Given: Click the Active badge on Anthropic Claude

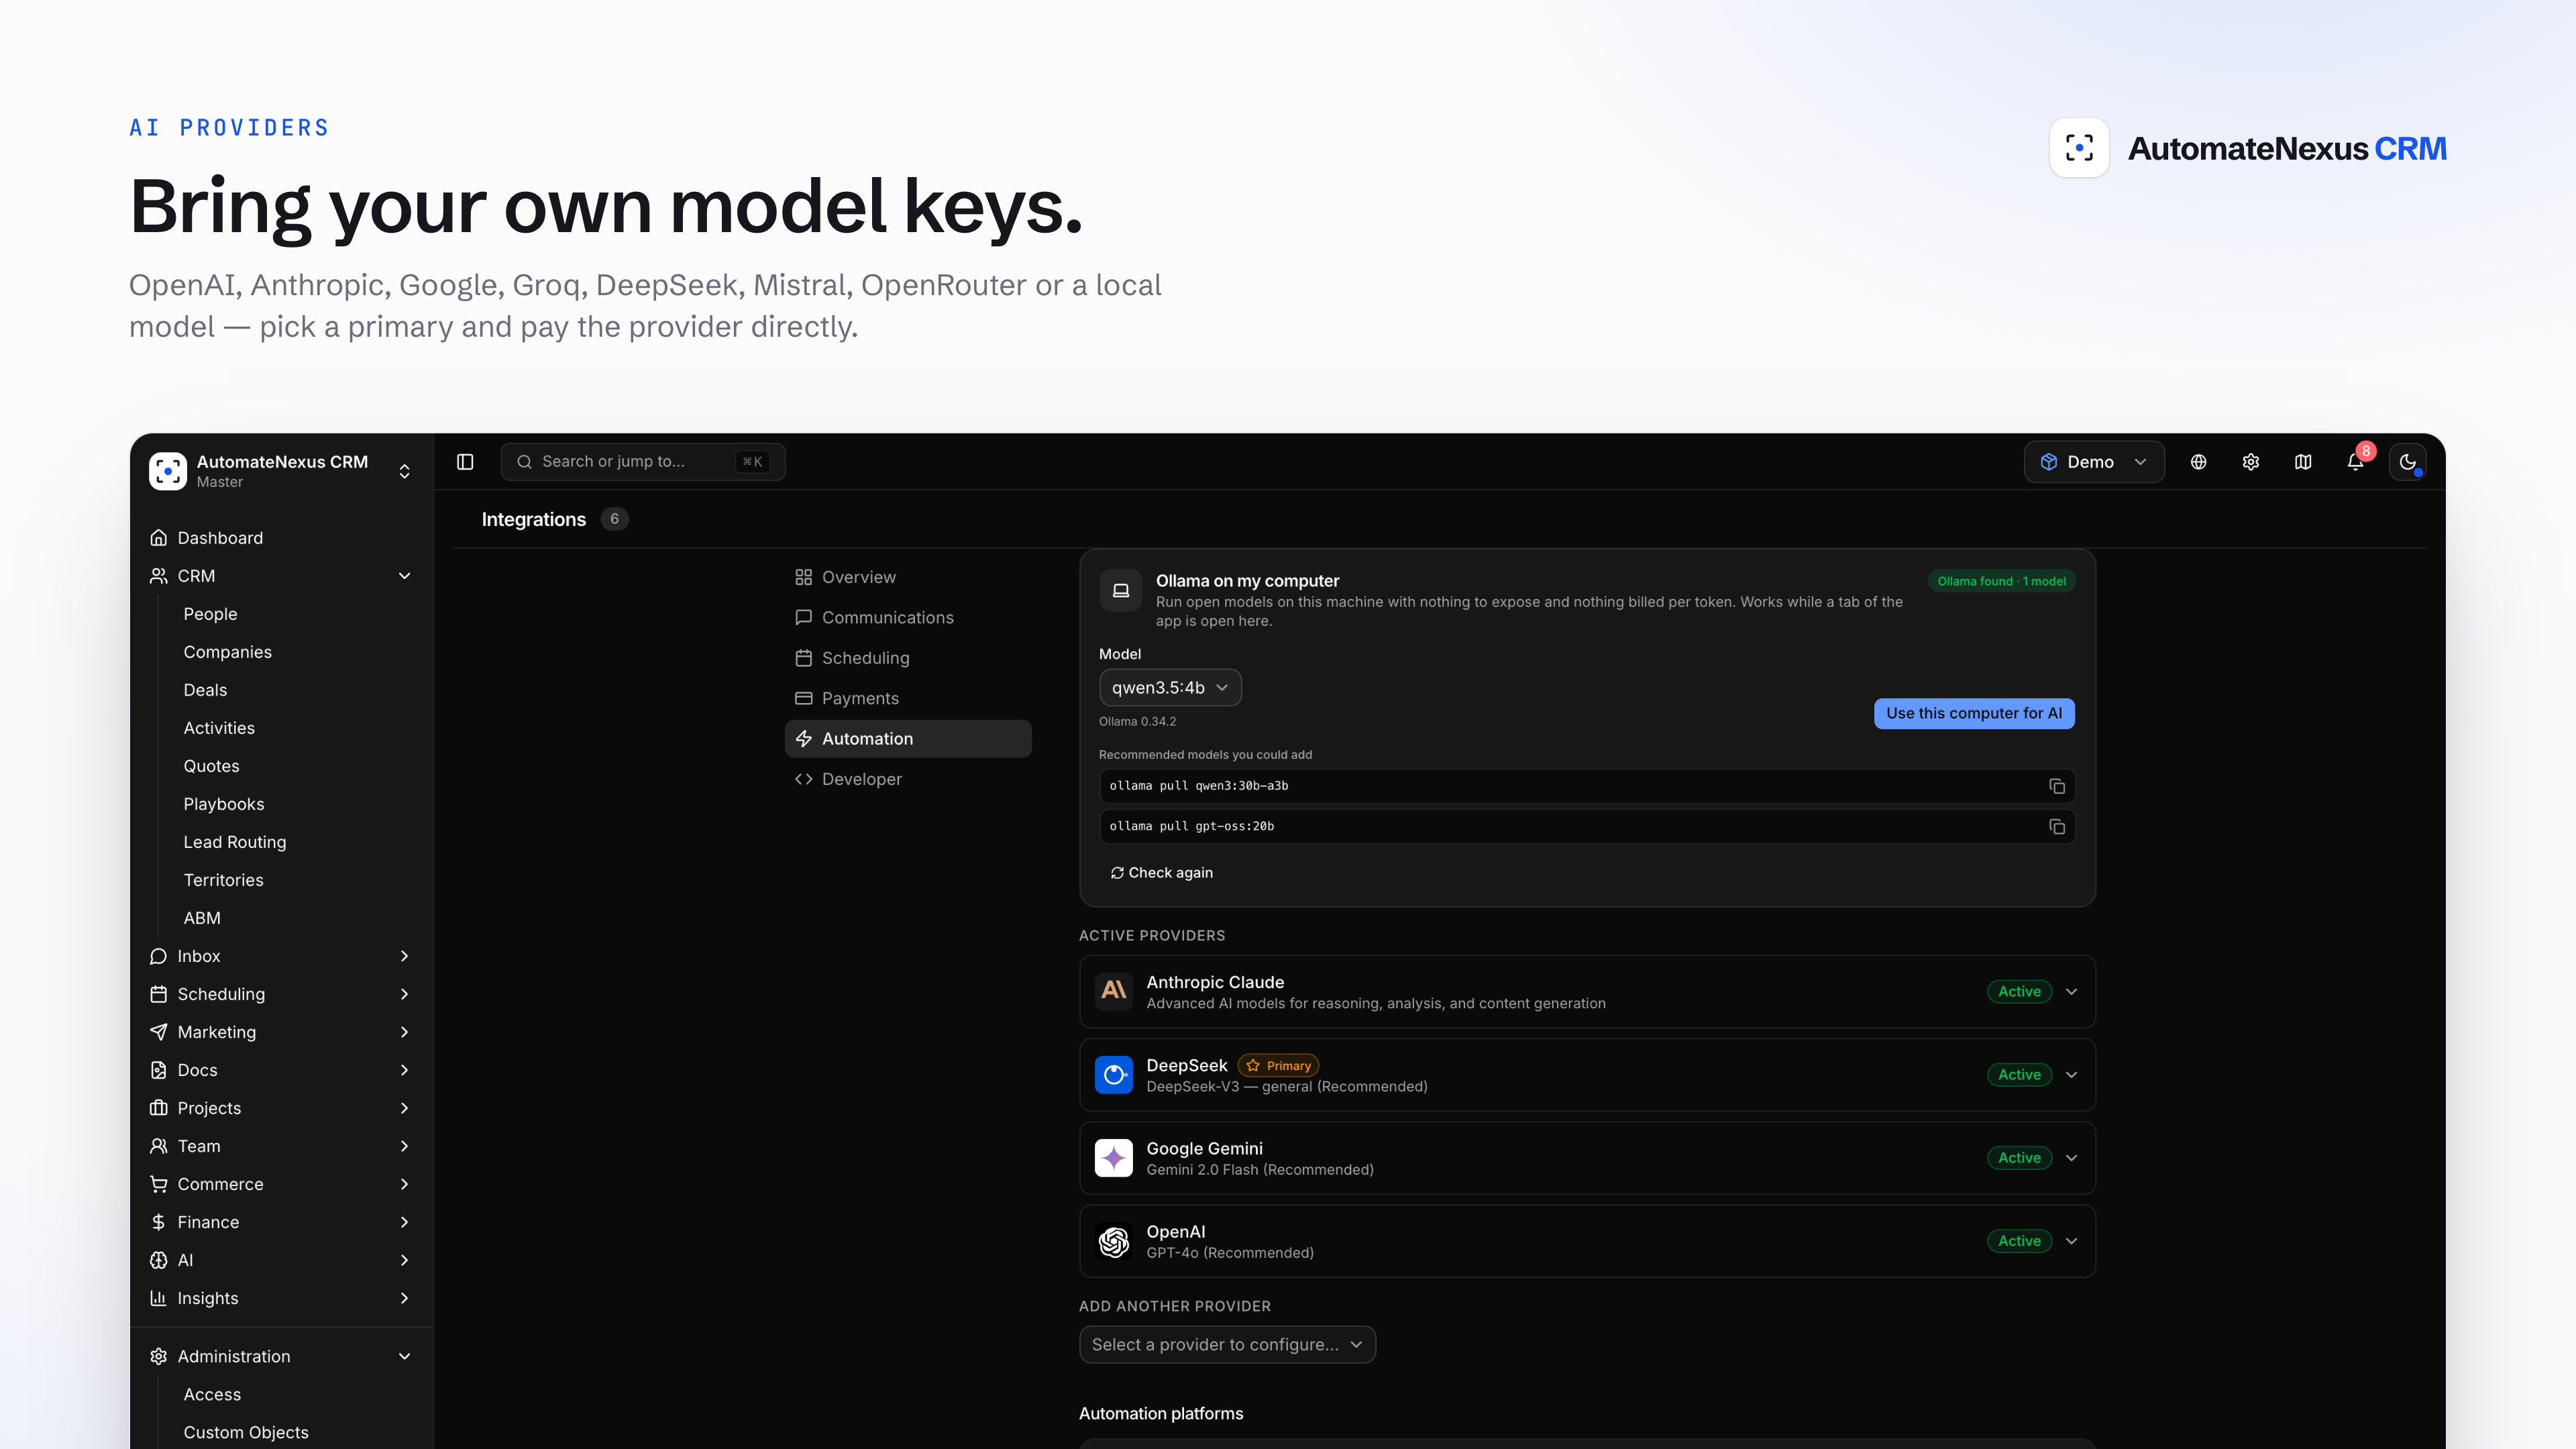Looking at the screenshot, I should click(2019, 992).
